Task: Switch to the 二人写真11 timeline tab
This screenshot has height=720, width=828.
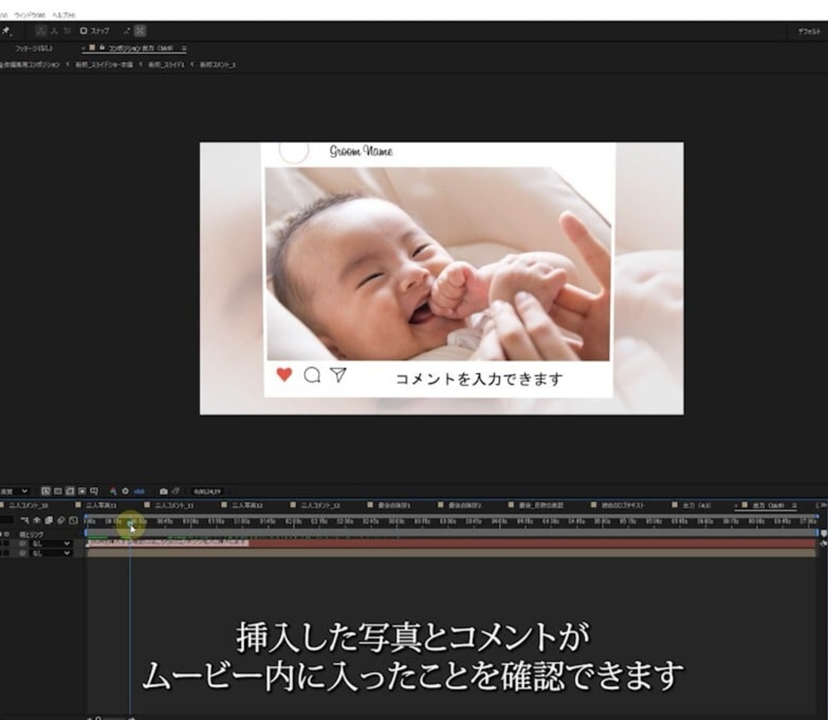Action: 101,505
